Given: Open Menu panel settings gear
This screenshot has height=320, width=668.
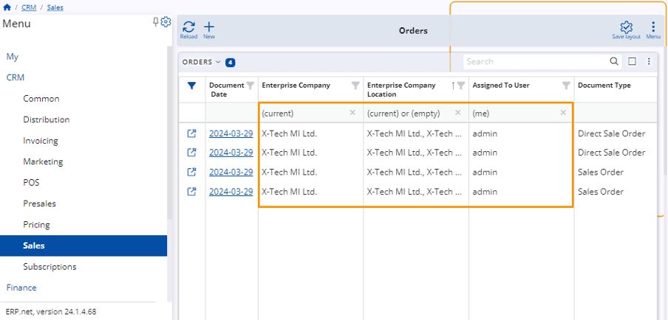Looking at the screenshot, I should coord(166,22).
